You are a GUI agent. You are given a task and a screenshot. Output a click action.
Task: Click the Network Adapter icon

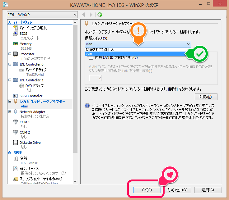(16, 112)
